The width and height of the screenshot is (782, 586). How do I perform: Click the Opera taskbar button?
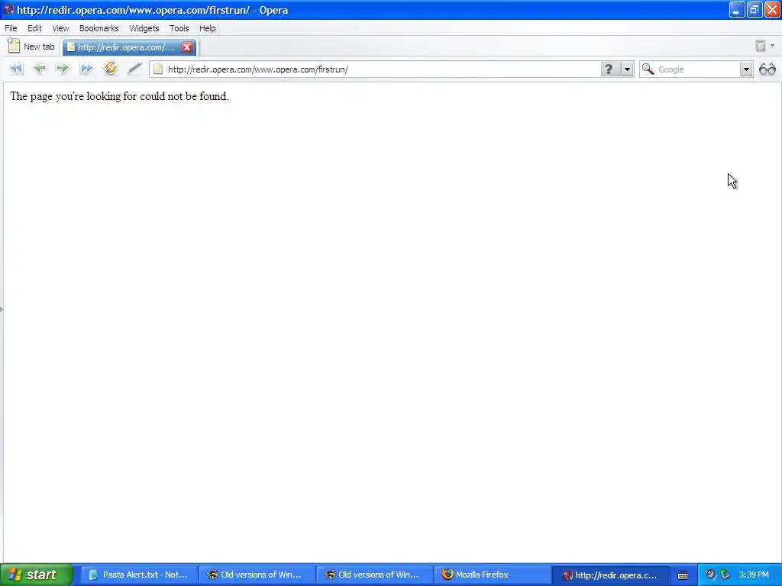tap(610, 575)
